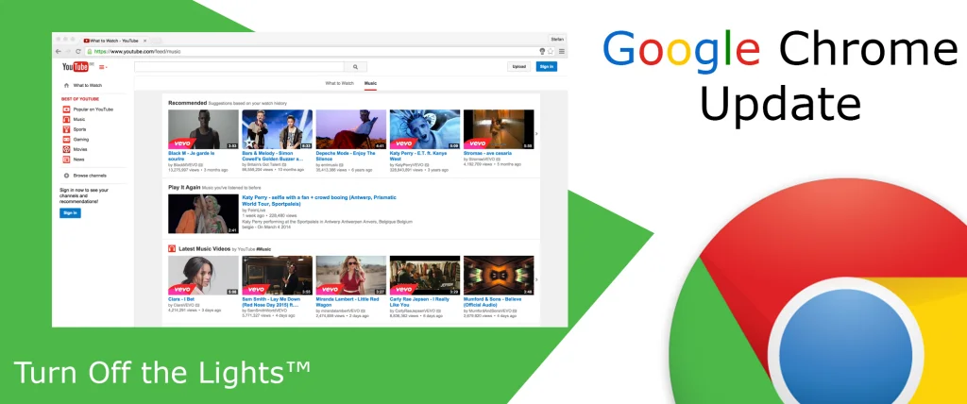
Task: Click the Depeche Mode - Enjoy The Silence title
Action: [346, 156]
